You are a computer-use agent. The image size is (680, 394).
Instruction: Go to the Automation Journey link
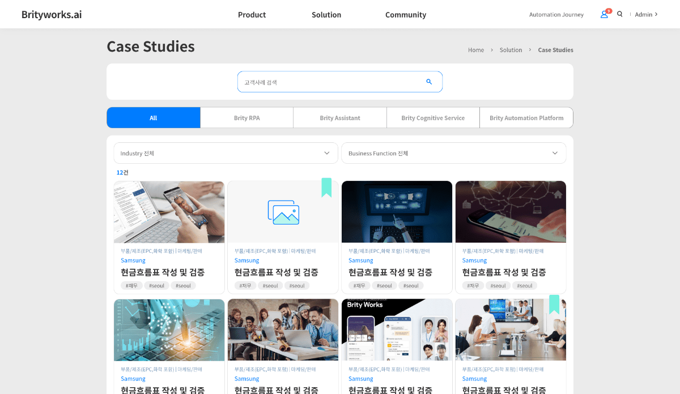[x=556, y=15]
